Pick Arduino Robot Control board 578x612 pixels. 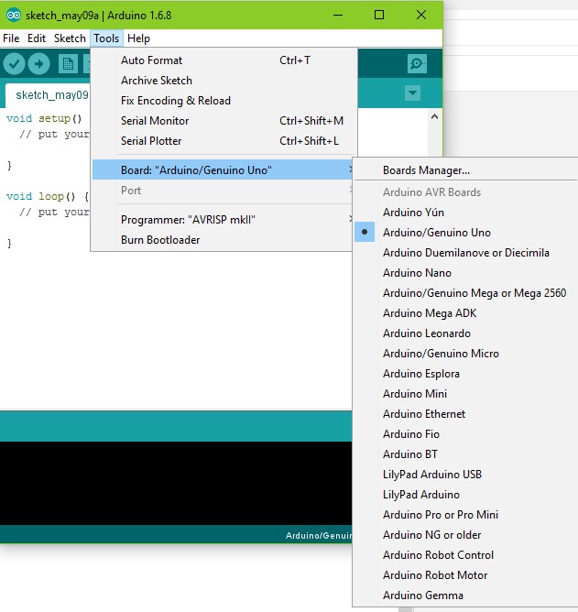[465, 555]
